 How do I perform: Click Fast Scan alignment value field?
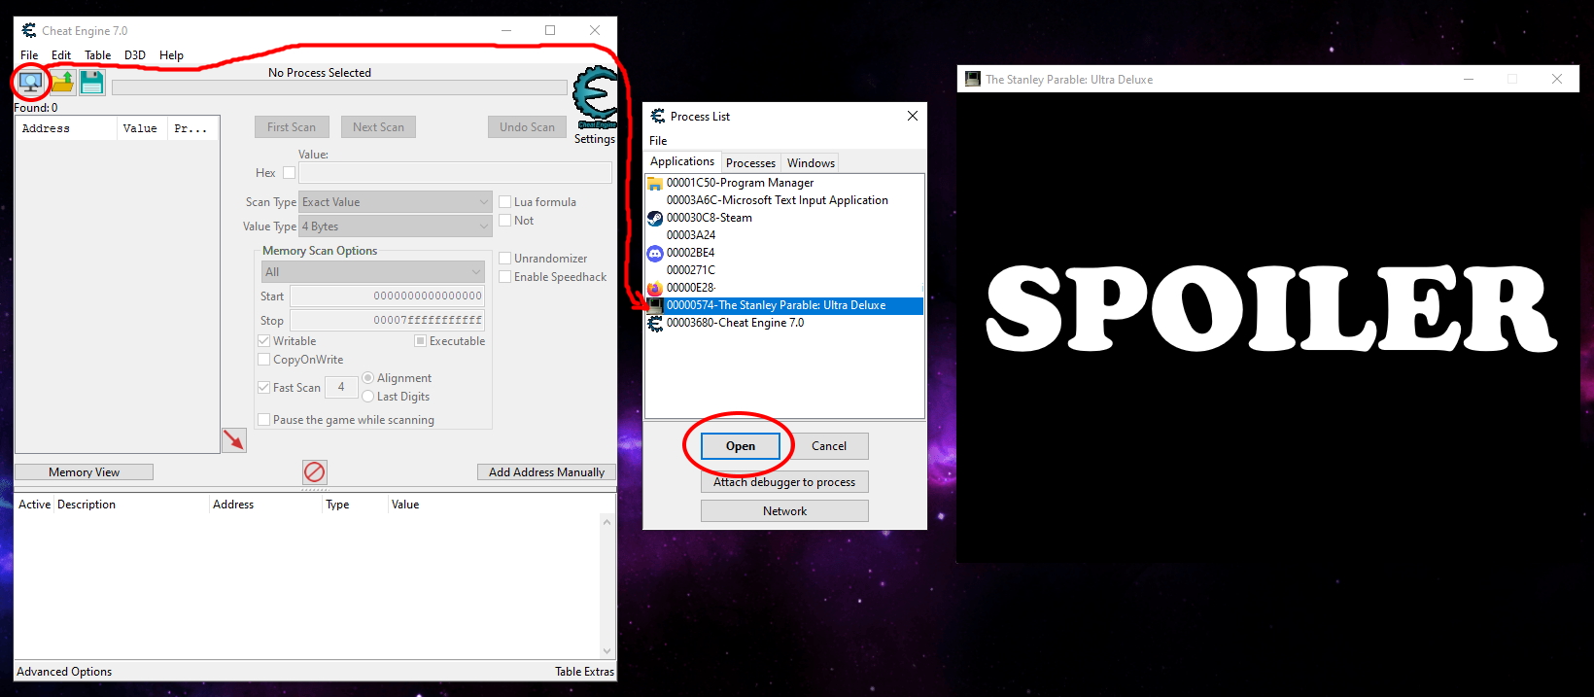341,387
